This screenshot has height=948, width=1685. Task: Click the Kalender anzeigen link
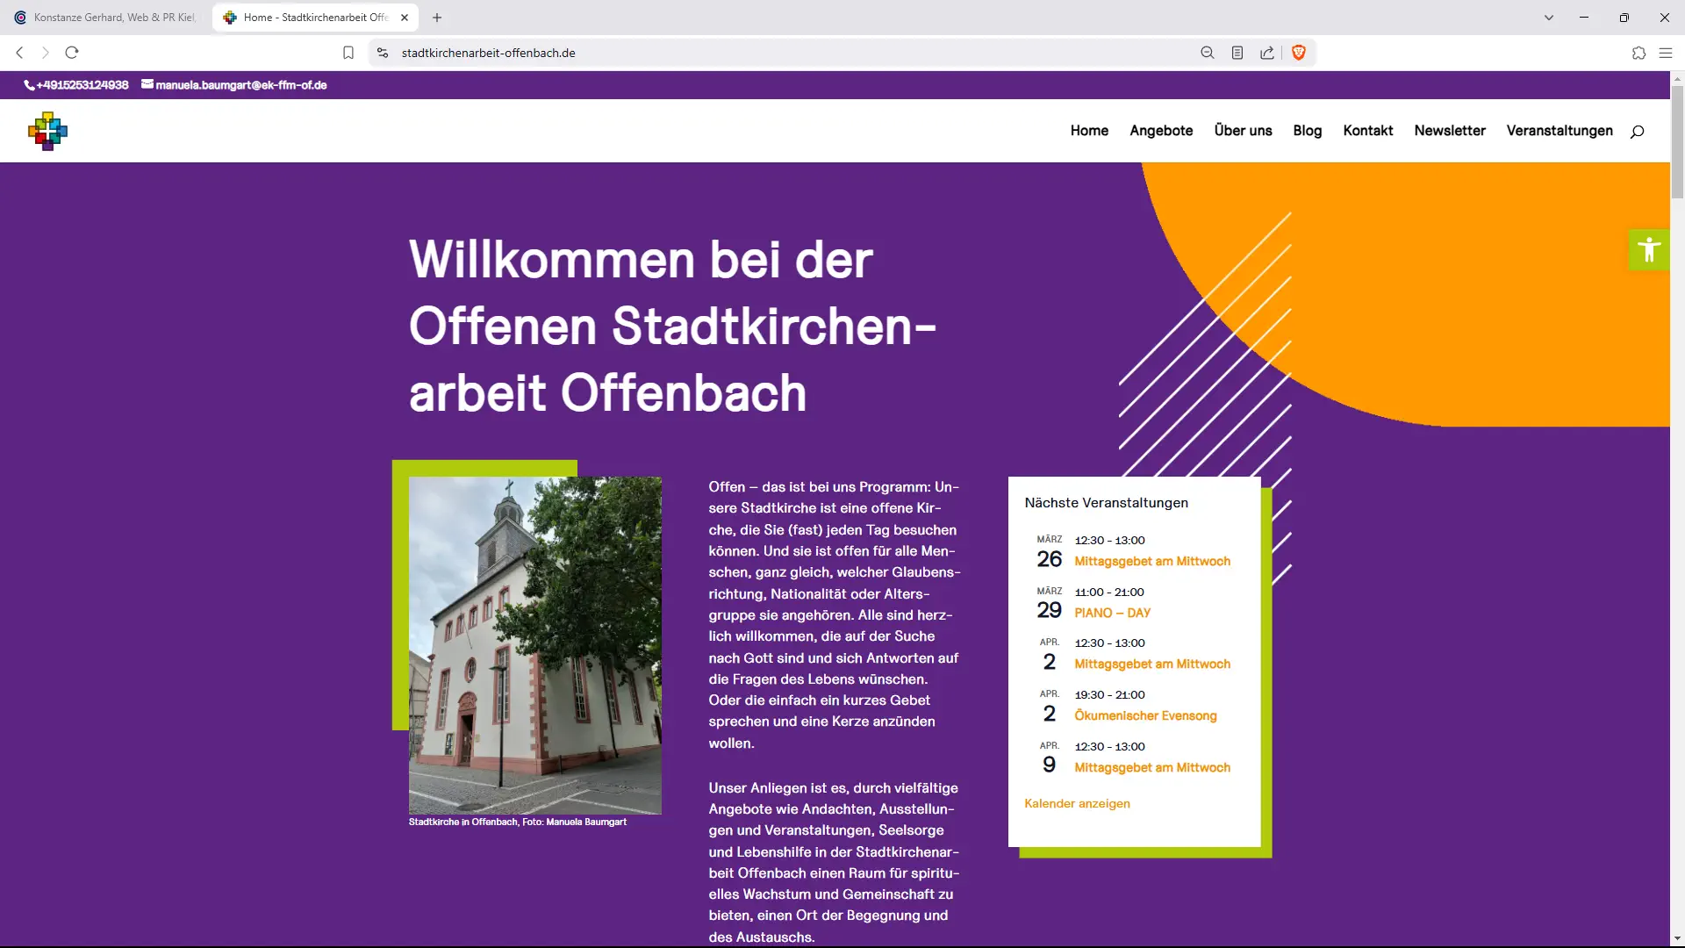pos(1077,803)
